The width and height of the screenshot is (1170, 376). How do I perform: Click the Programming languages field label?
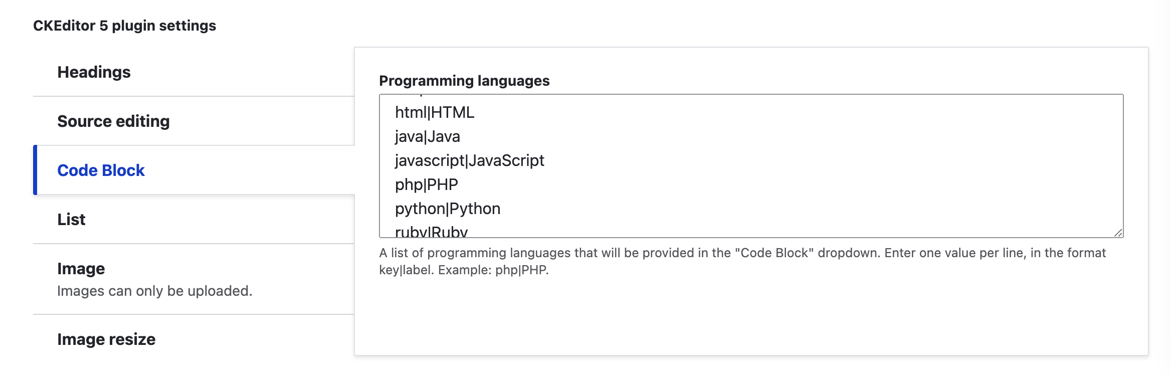coord(464,81)
